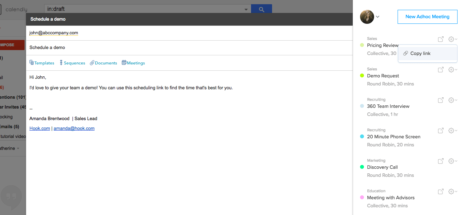
Task: Click the share icon for Meeting with Advisors
Action: click(x=440, y=192)
